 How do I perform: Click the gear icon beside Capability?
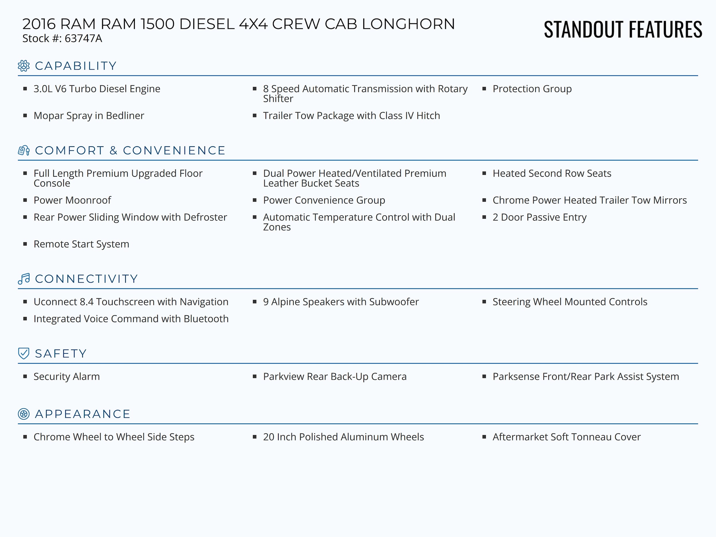[x=24, y=66]
